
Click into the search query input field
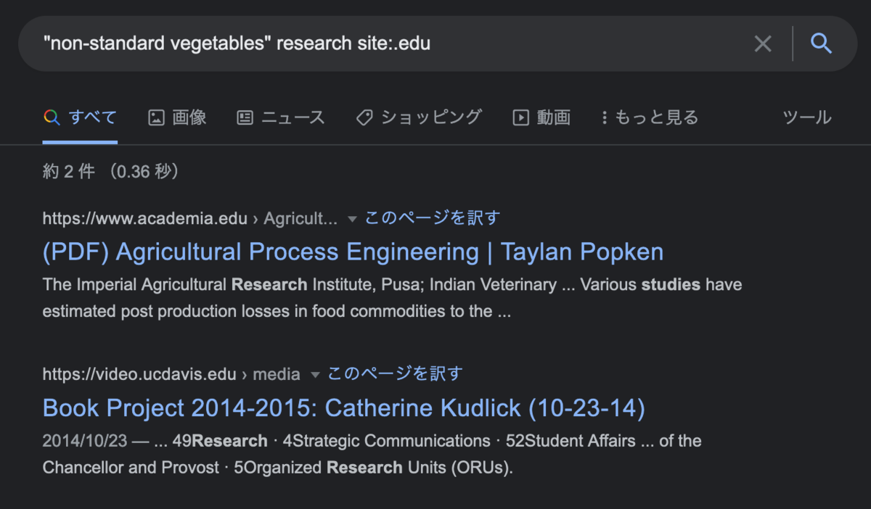363,44
